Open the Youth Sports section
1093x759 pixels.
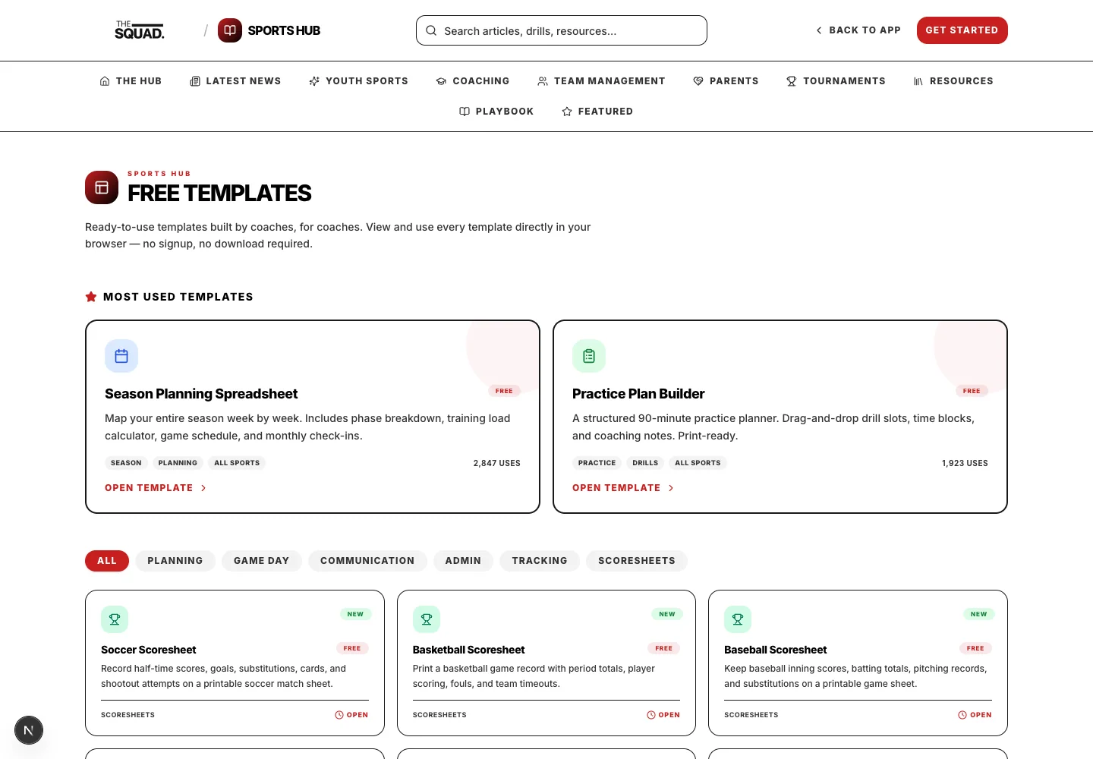tap(358, 81)
